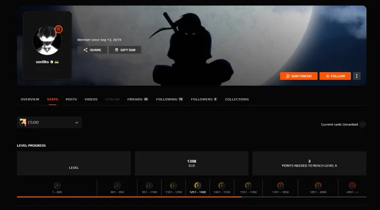Select the Stats tab

(x=53, y=99)
